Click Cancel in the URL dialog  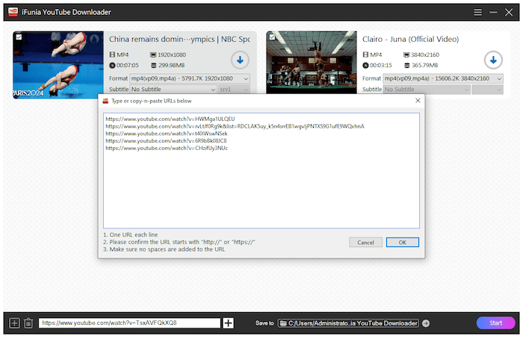[365, 242]
